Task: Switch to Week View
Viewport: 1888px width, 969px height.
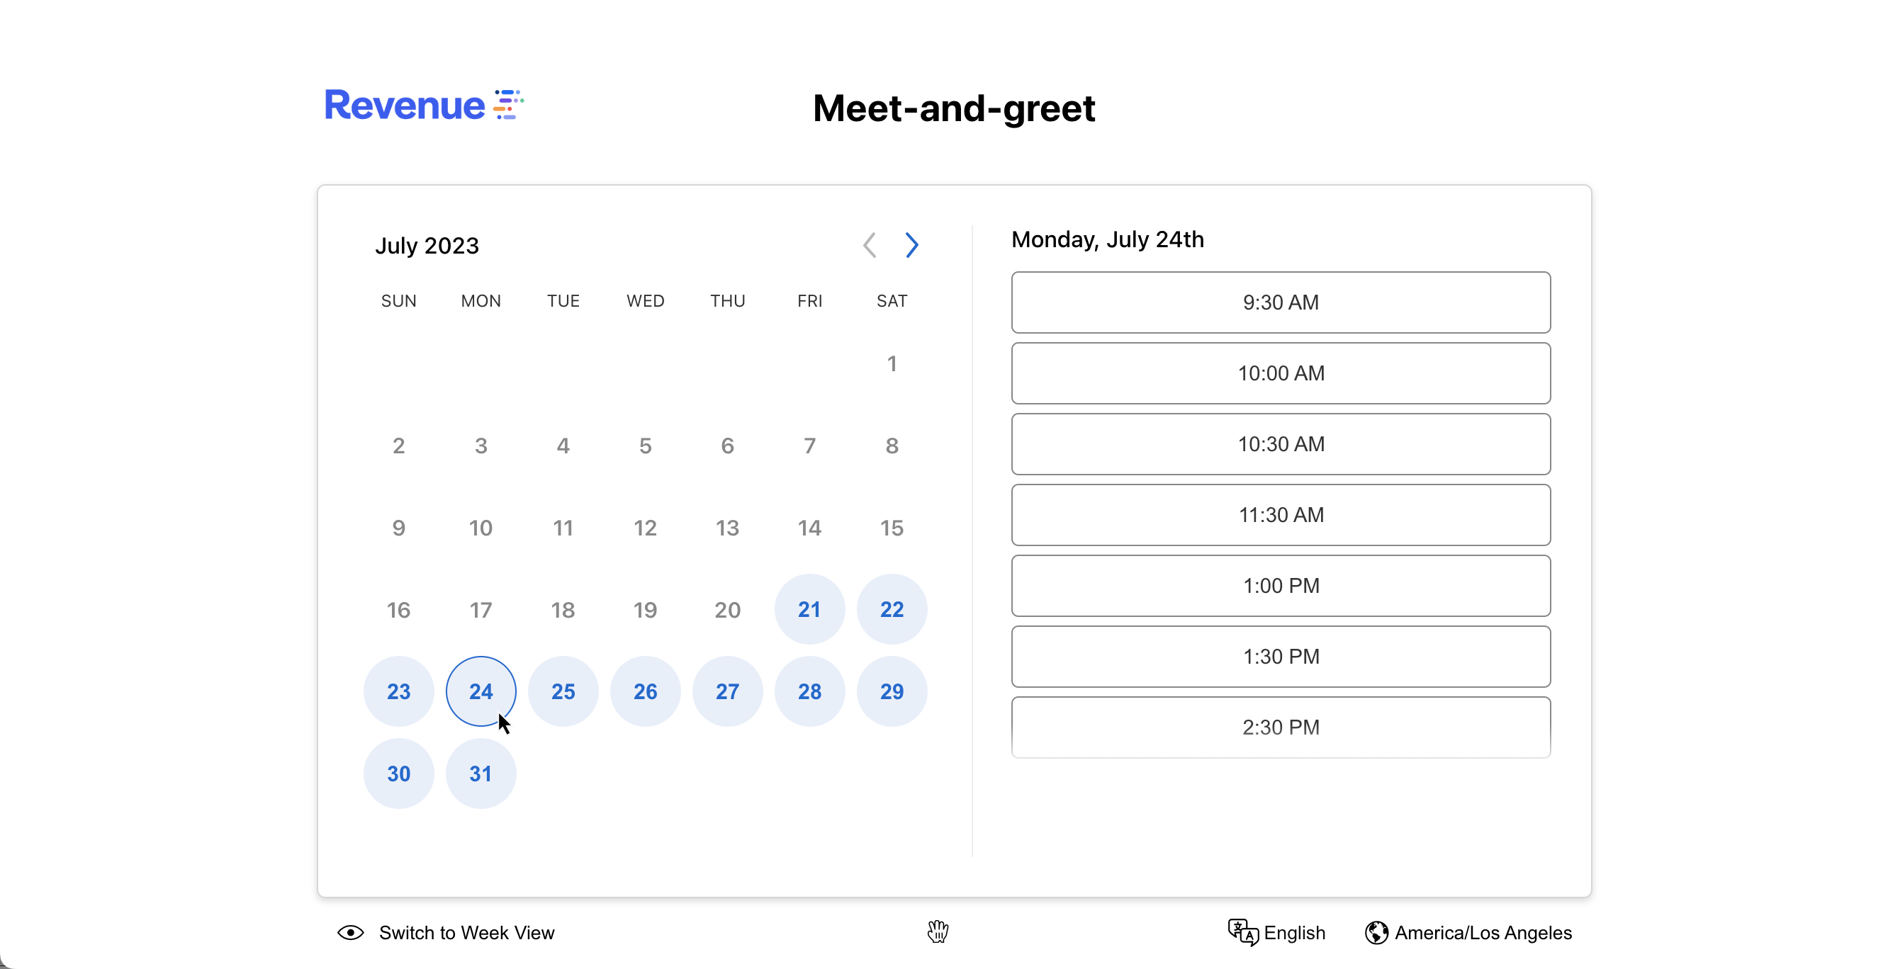Action: tap(466, 932)
